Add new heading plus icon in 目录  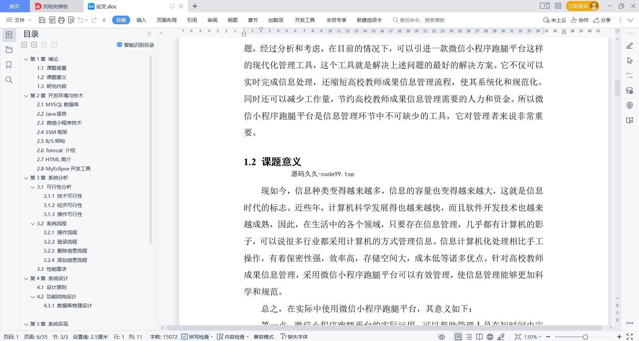click(x=44, y=45)
